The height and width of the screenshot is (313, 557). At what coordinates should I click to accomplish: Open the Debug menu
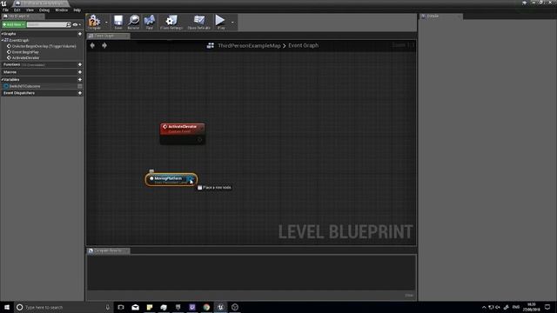pos(44,10)
